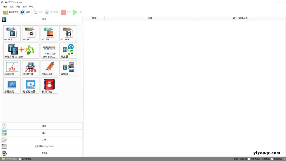Image resolution: width=286 pixels, height=161 pixels.
Task: Launch the screen recorder (屏幕录像)
Action: coord(12,85)
